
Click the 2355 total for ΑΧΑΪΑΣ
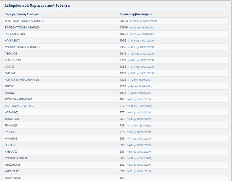(123, 66)
